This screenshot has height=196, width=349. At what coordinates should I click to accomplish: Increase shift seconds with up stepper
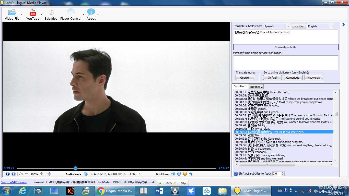pos(283,173)
